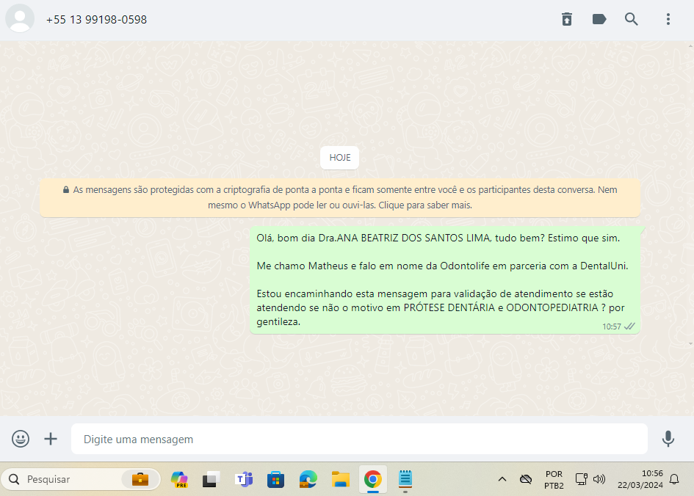Open File Explorer from taskbar

click(341, 479)
